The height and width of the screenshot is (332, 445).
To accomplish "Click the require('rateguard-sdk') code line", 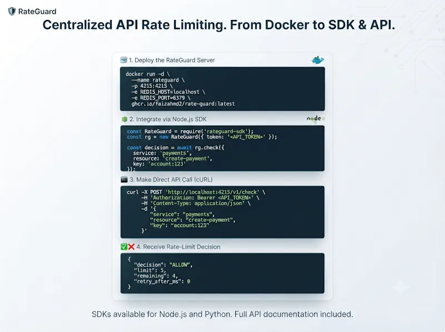I will [190, 131].
